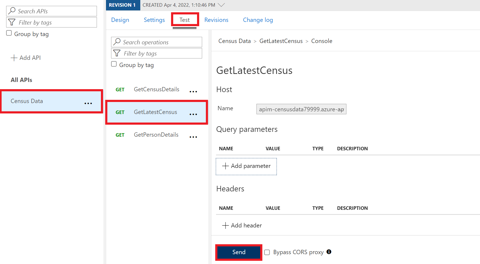Click the Search APIs magnifier icon
Screen dimensions: 480x264
click(x=12, y=11)
